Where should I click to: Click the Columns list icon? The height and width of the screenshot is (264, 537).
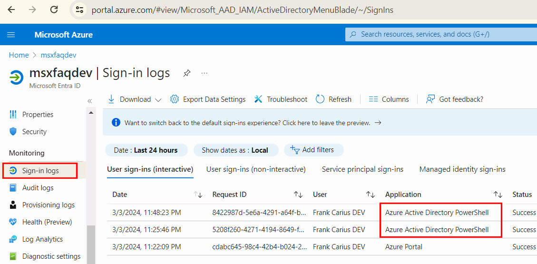pyautogui.click(x=373, y=99)
